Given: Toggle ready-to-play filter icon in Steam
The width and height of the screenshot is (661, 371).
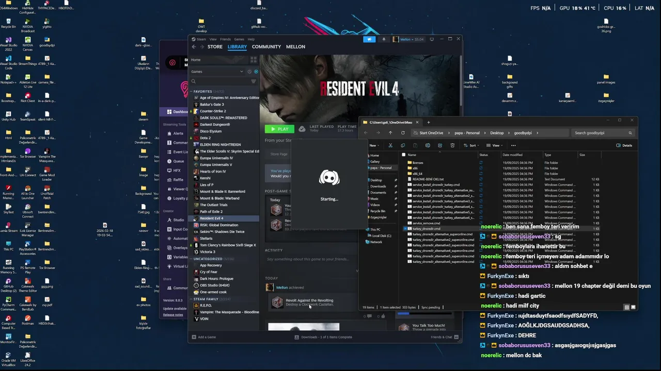Looking at the screenshot, I should (x=256, y=72).
